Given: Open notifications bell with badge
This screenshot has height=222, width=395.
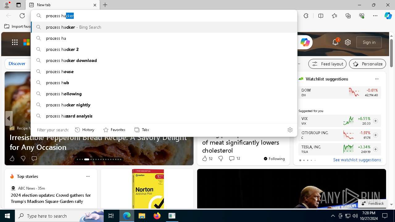Looking at the screenshot, I should coord(335,42).
